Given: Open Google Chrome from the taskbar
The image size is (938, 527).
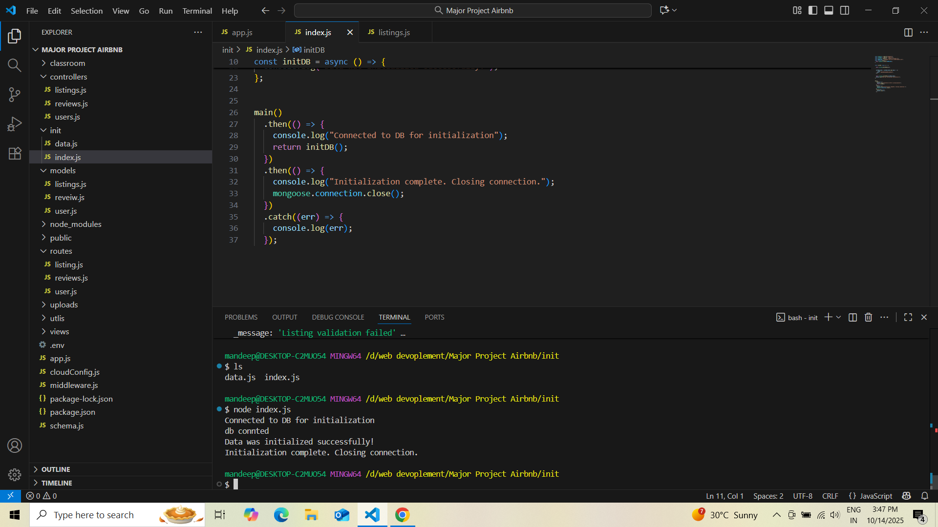Looking at the screenshot, I should click(x=402, y=515).
